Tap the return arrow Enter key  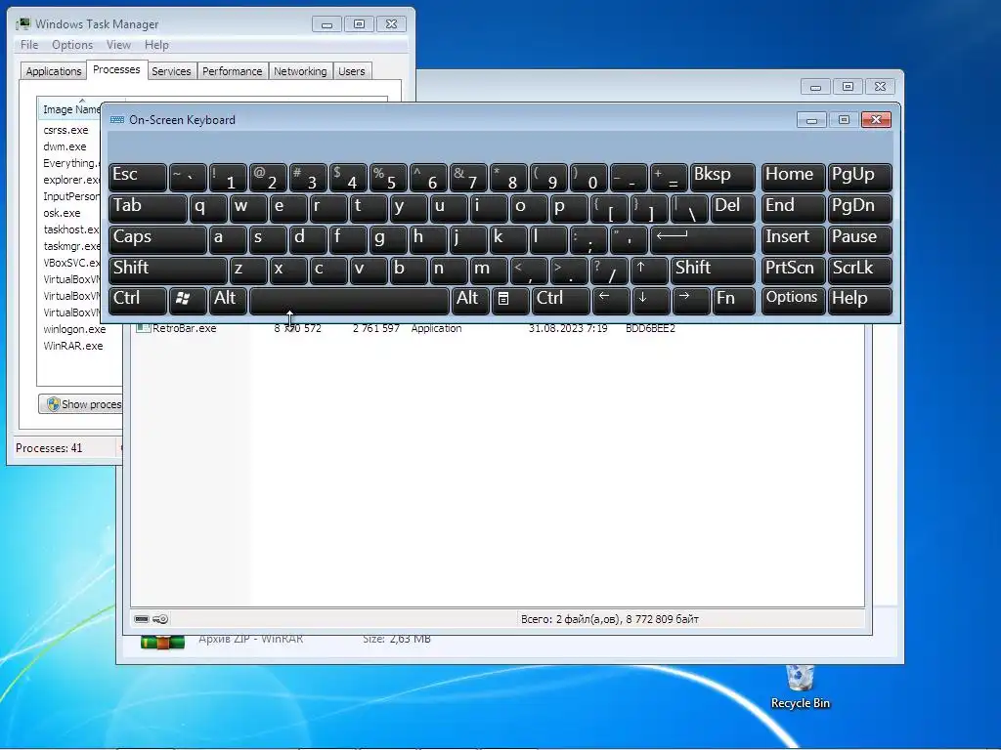point(702,239)
